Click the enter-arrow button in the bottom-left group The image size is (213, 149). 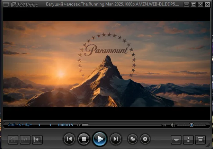(25, 140)
